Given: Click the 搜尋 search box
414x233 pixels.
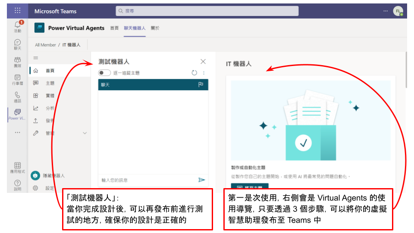Looking at the screenshot, I should pyautogui.click(x=207, y=11).
